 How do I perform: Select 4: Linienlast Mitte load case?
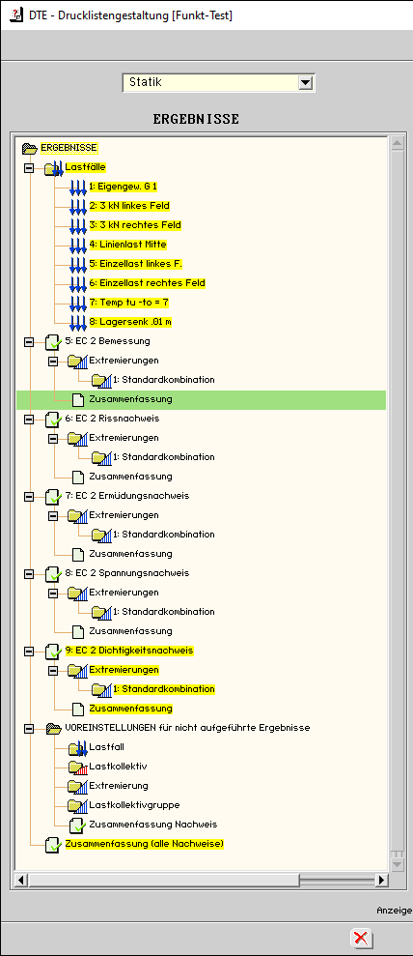tap(127, 245)
